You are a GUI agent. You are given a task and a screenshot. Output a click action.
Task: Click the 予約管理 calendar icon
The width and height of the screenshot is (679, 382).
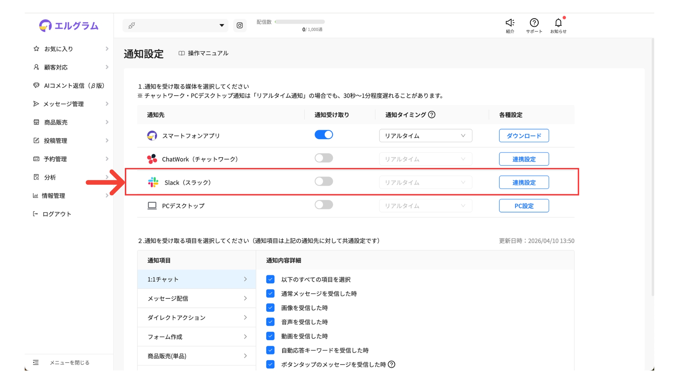[36, 159]
